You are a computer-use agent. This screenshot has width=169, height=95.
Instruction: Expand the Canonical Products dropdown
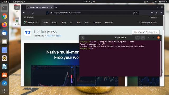[x=154, y=17]
